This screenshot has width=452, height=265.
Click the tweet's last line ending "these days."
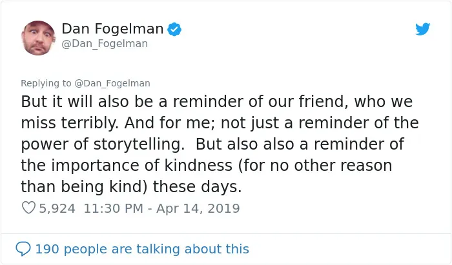point(131,187)
